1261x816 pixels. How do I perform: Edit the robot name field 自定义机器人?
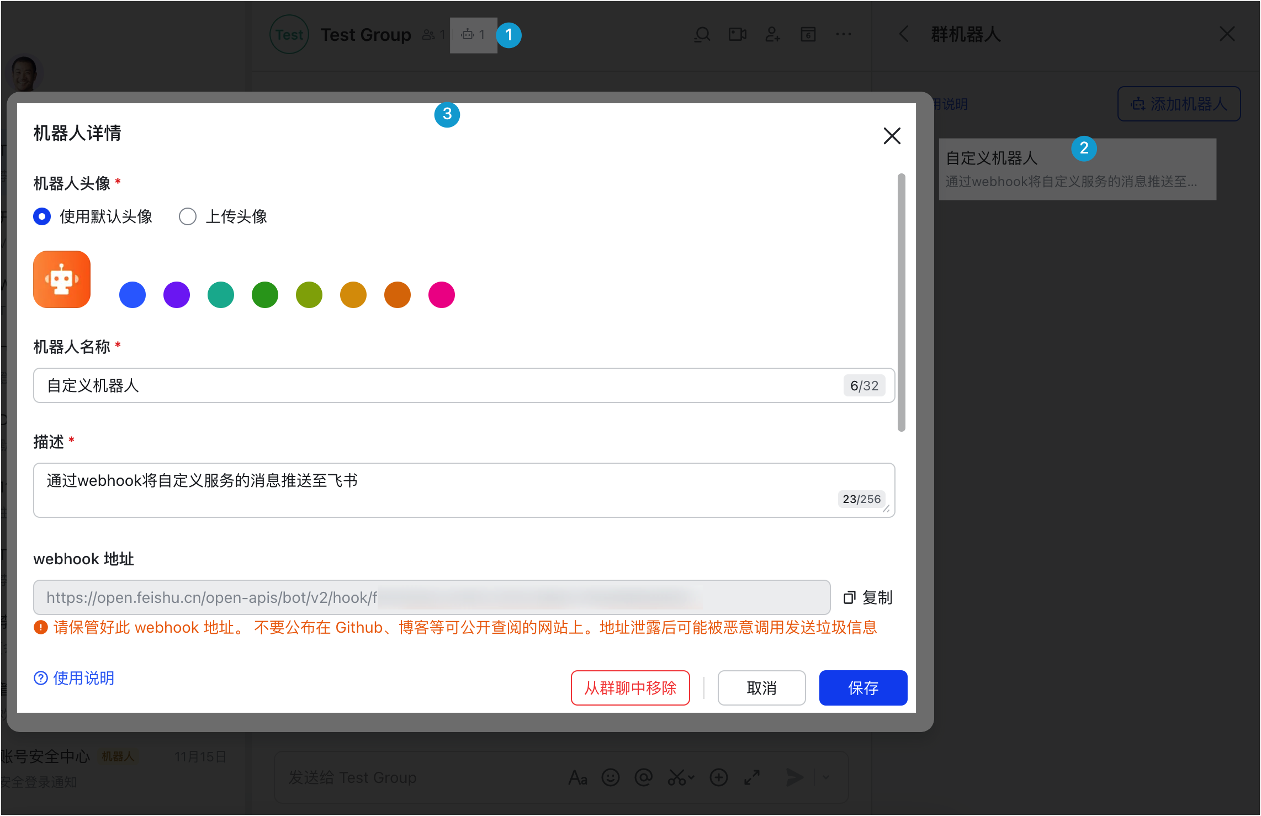[464, 385]
